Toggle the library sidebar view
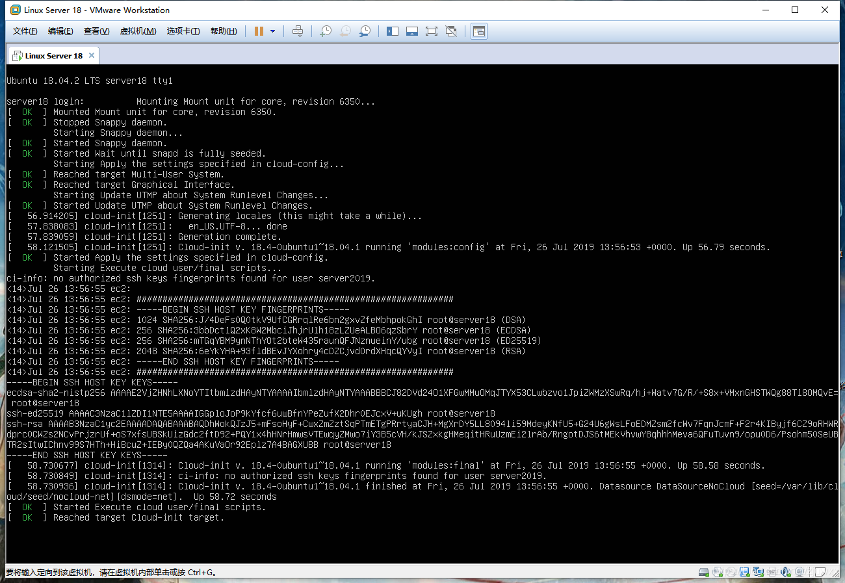The image size is (845, 583). click(393, 31)
